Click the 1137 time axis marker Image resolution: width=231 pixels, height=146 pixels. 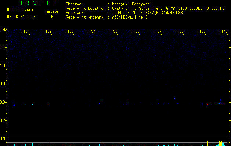157,31
